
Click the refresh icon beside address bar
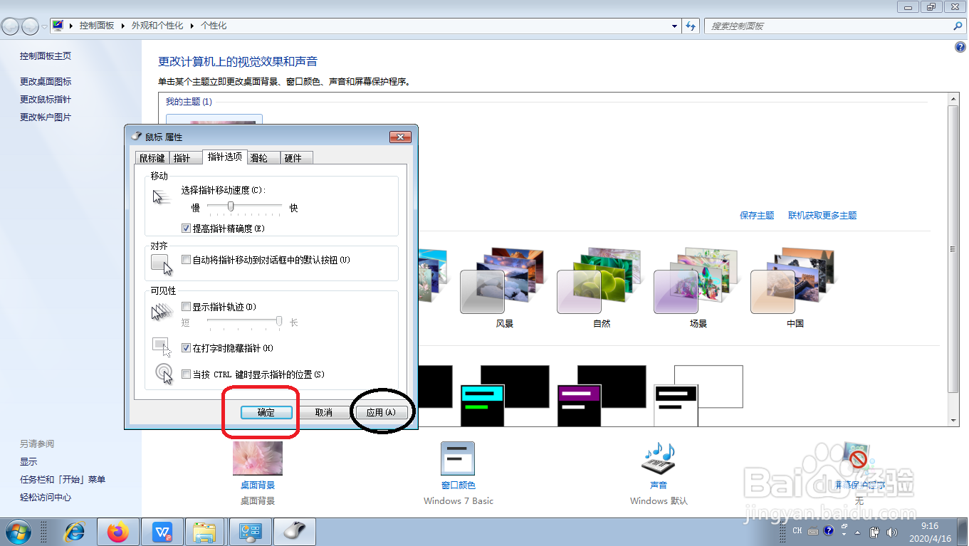pyautogui.click(x=690, y=25)
